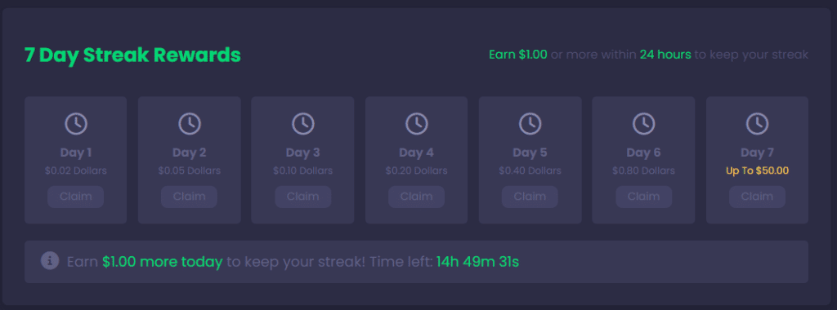Claim the Day 1 $0.02 reward
This screenshot has width=837, height=310.
[x=76, y=197]
